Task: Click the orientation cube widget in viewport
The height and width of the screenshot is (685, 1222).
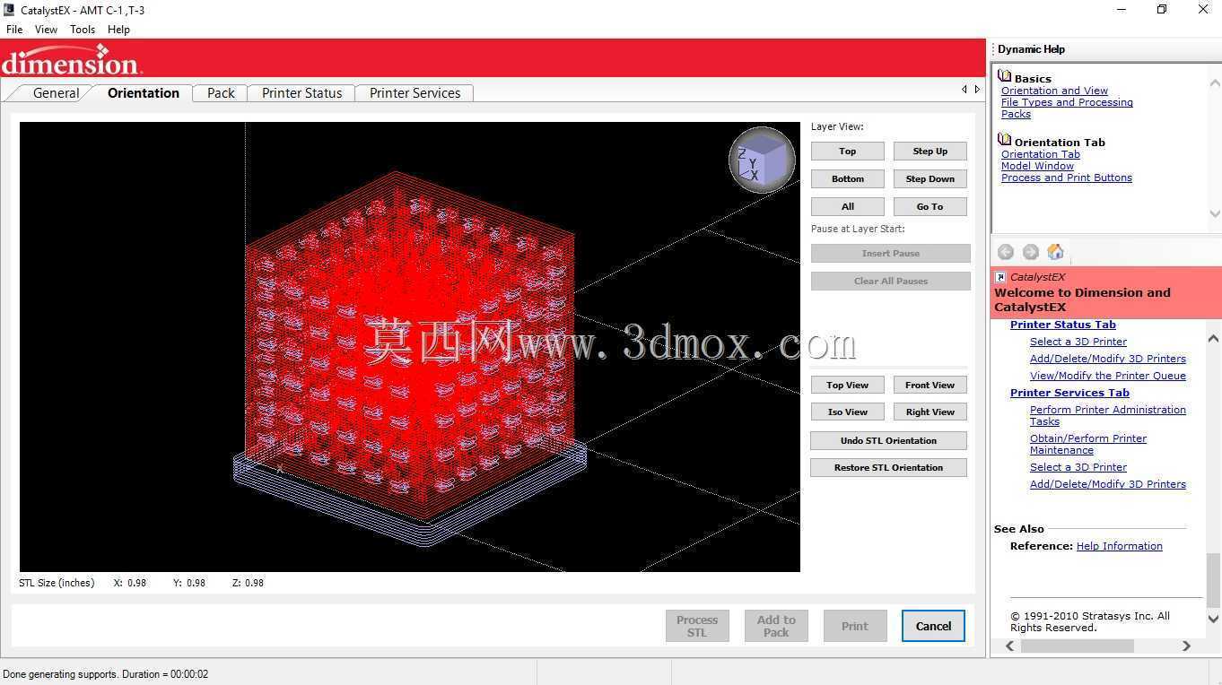Action: [762, 160]
